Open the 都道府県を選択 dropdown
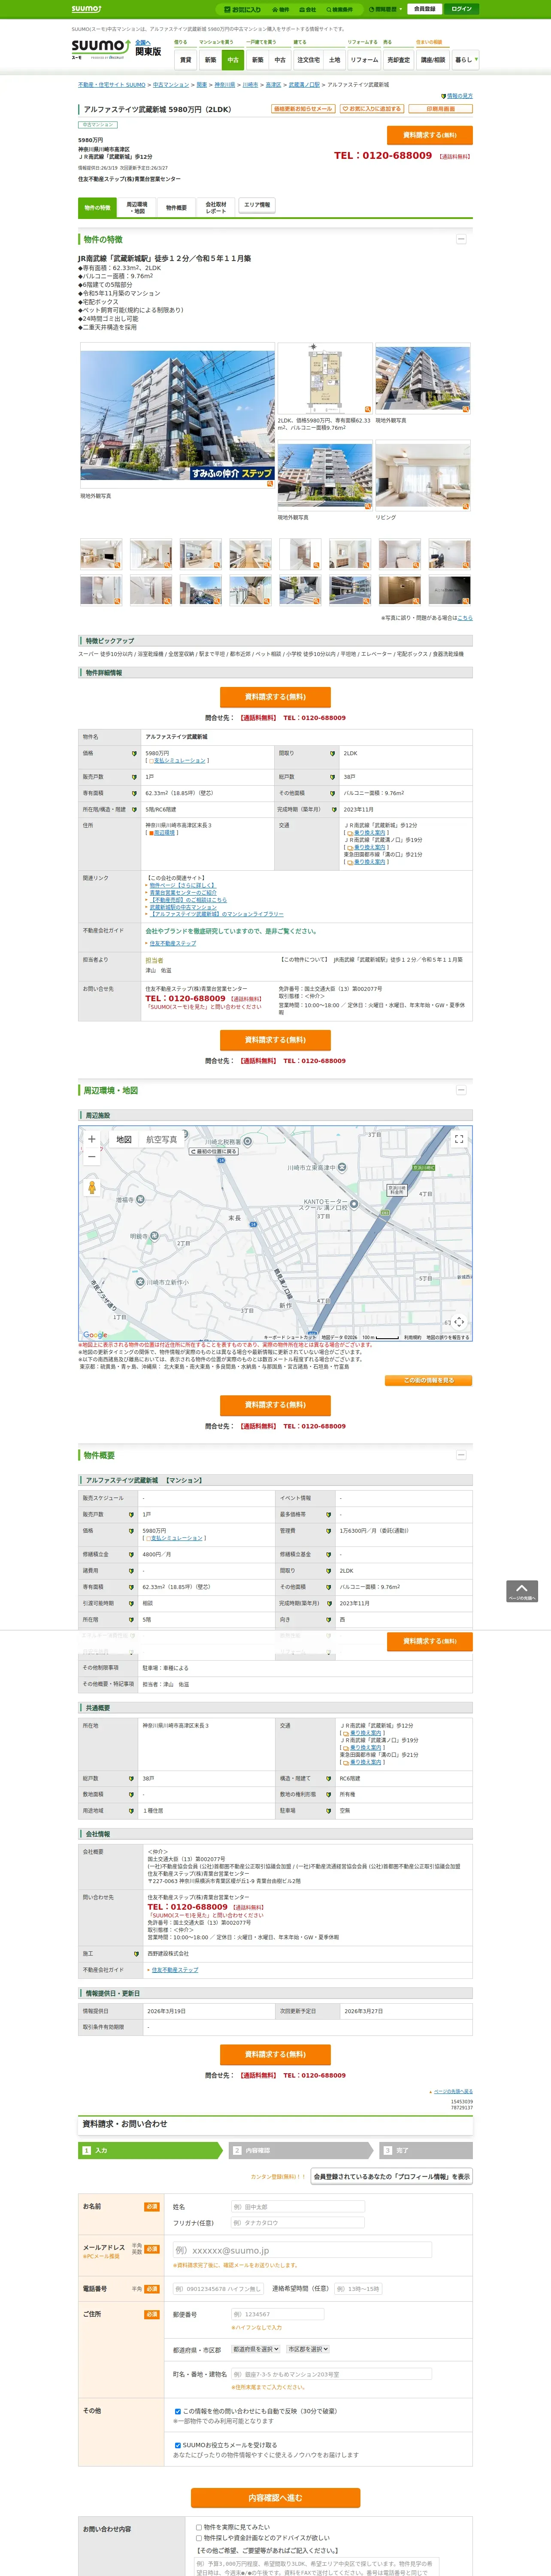551x2576 pixels. [256, 2349]
